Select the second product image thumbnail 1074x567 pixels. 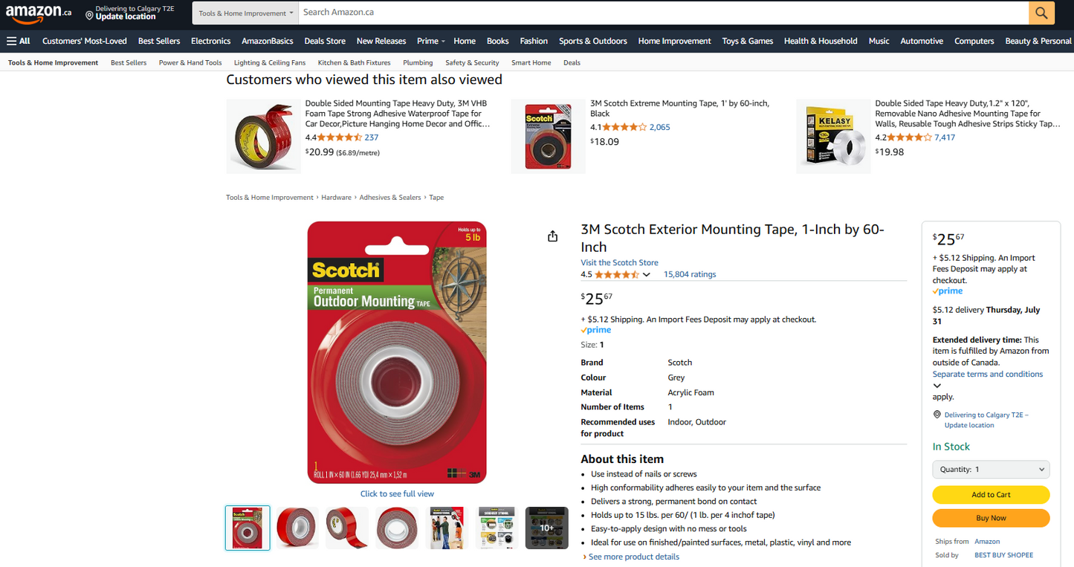(x=297, y=528)
